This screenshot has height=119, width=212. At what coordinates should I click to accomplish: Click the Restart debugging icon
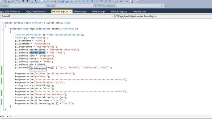(x=92, y=1)
